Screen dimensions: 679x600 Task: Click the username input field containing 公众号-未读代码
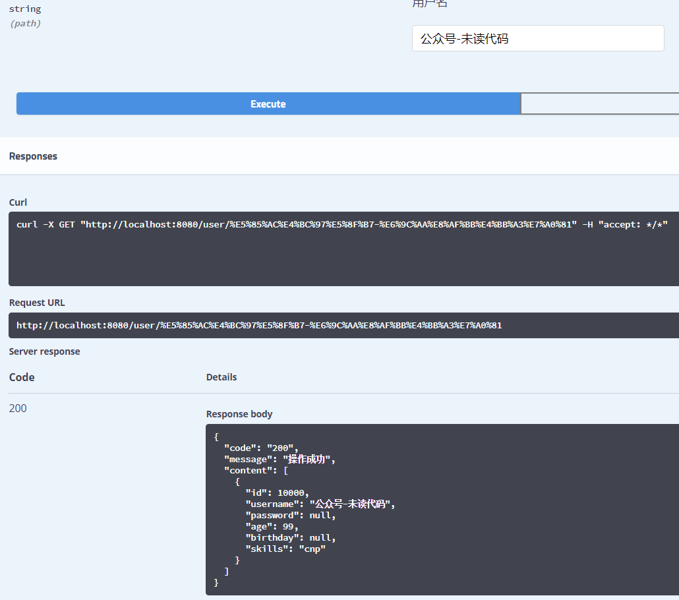(x=537, y=38)
